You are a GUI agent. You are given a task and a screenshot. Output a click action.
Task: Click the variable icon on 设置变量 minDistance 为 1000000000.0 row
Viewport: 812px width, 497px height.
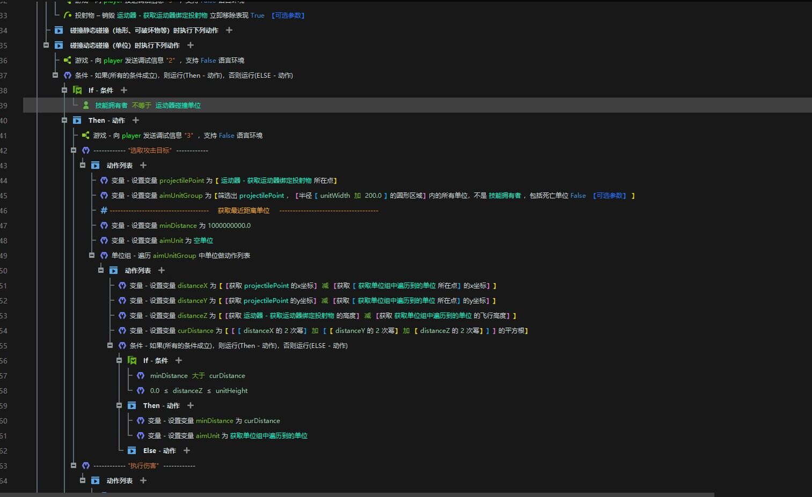coord(104,225)
